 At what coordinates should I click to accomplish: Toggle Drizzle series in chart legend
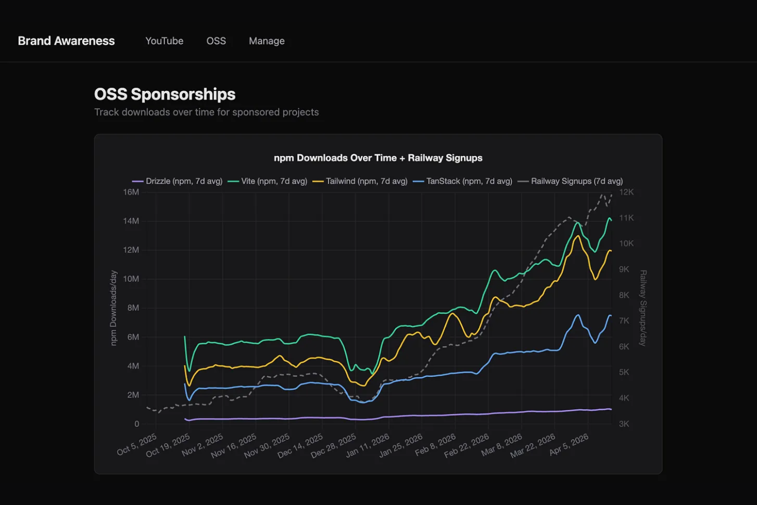click(184, 181)
